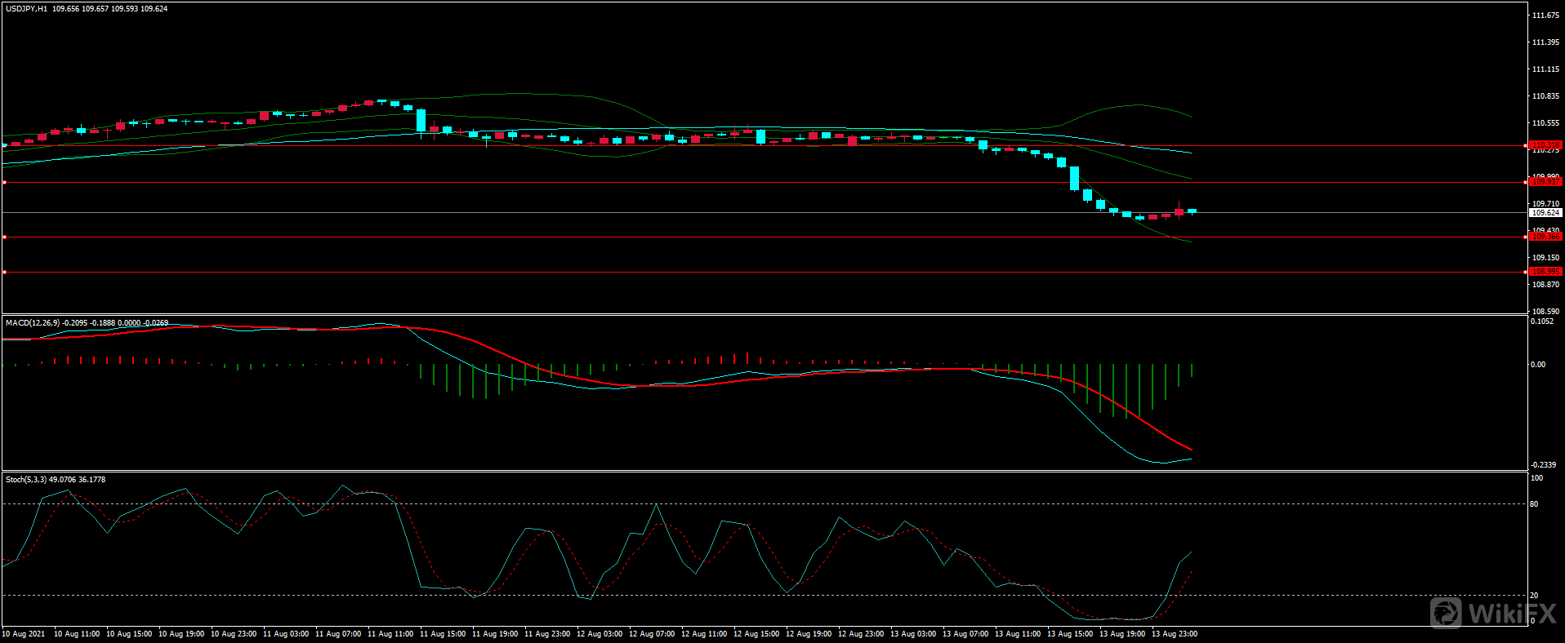Image resolution: width=1565 pixels, height=643 pixels.
Task: Click the 111.675 price scale value
Action: (1545, 16)
